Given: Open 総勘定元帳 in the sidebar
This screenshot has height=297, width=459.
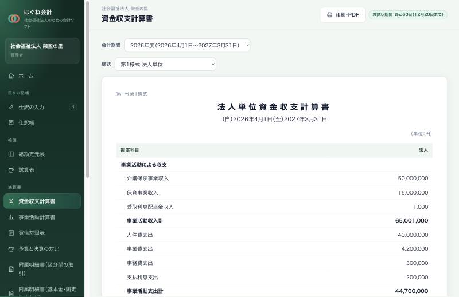Looking at the screenshot, I should 42,154.
